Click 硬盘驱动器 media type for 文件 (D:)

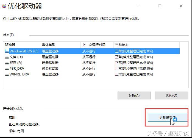tap(50, 57)
